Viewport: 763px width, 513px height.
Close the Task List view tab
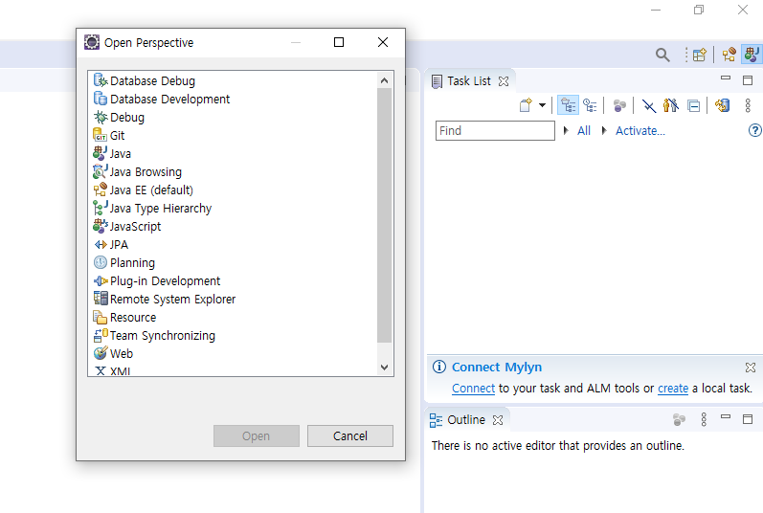coord(504,81)
